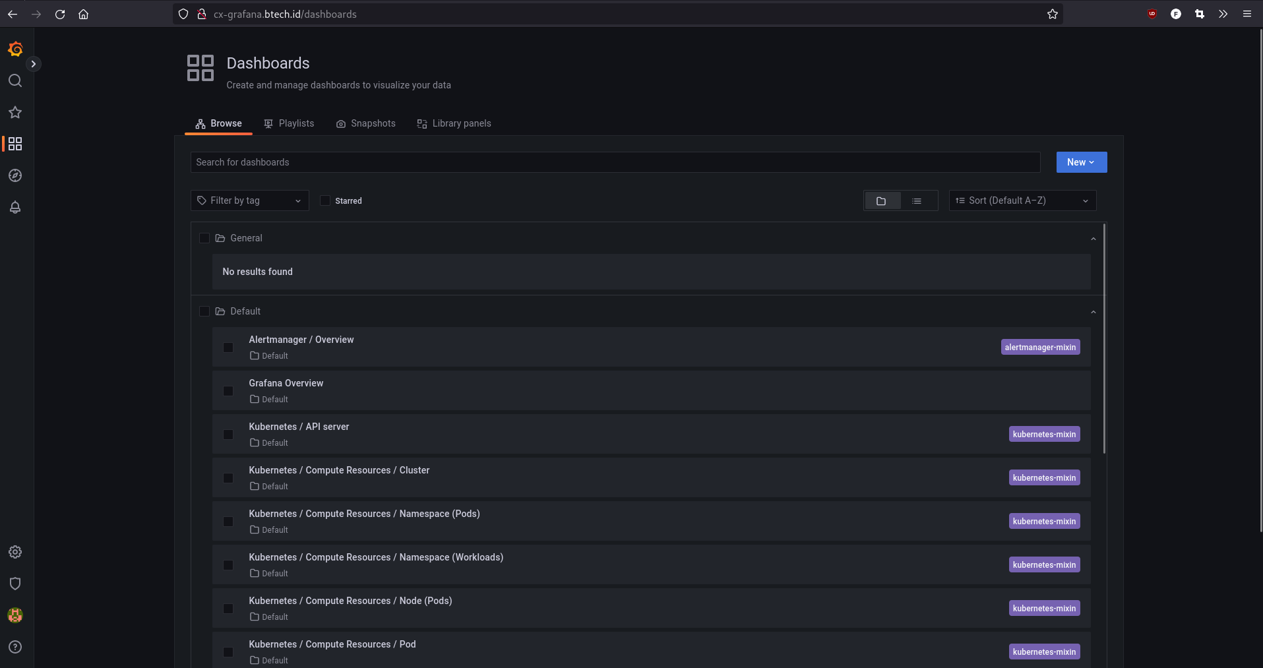Check Namespace (Pods) dashboard checkbox

228,522
